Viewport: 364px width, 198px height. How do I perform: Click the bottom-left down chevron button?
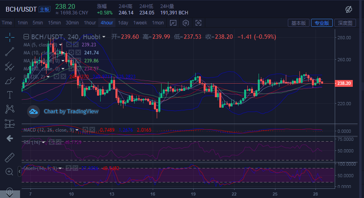tap(10, 193)
